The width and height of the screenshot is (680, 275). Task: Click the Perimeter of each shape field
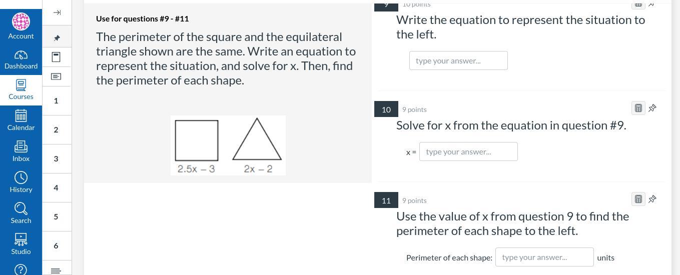pyautogui.click(x=544, y=257)
